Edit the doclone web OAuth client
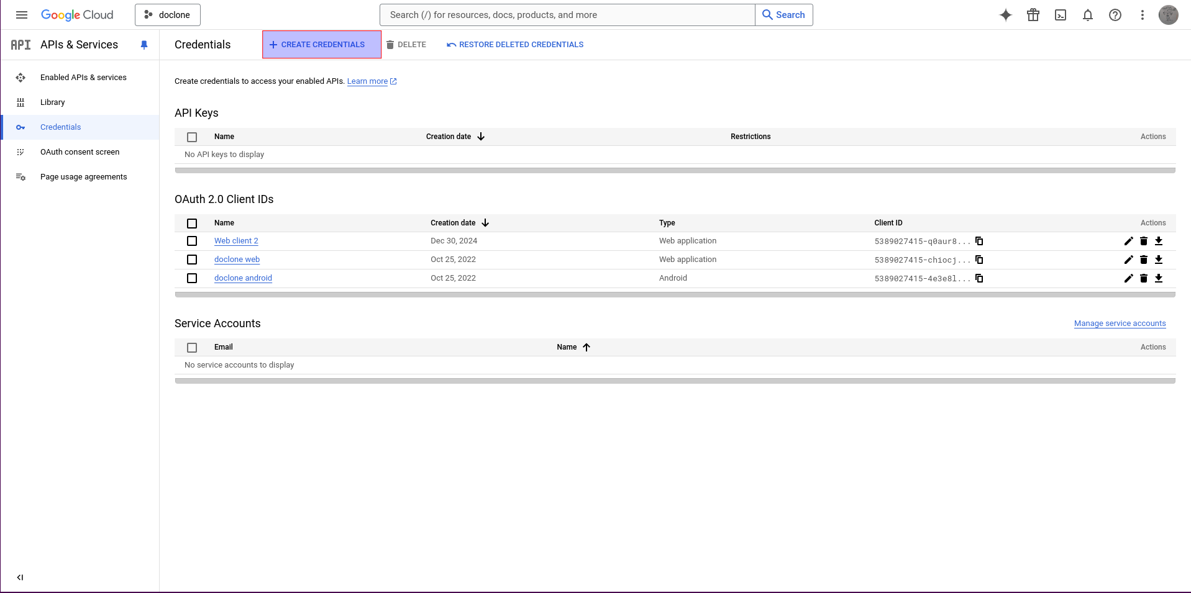The width and height of the screenshot is (1191, 593). [1128, 260]
